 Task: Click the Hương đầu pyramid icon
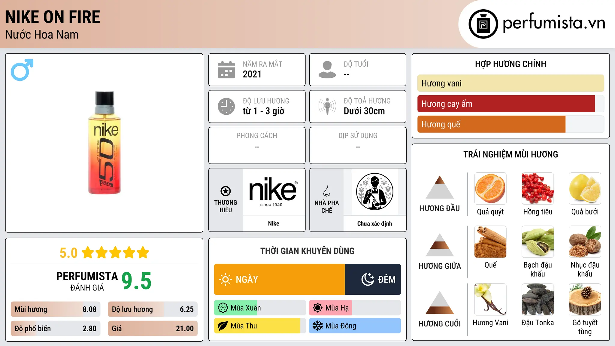click(x=440, y=187)
